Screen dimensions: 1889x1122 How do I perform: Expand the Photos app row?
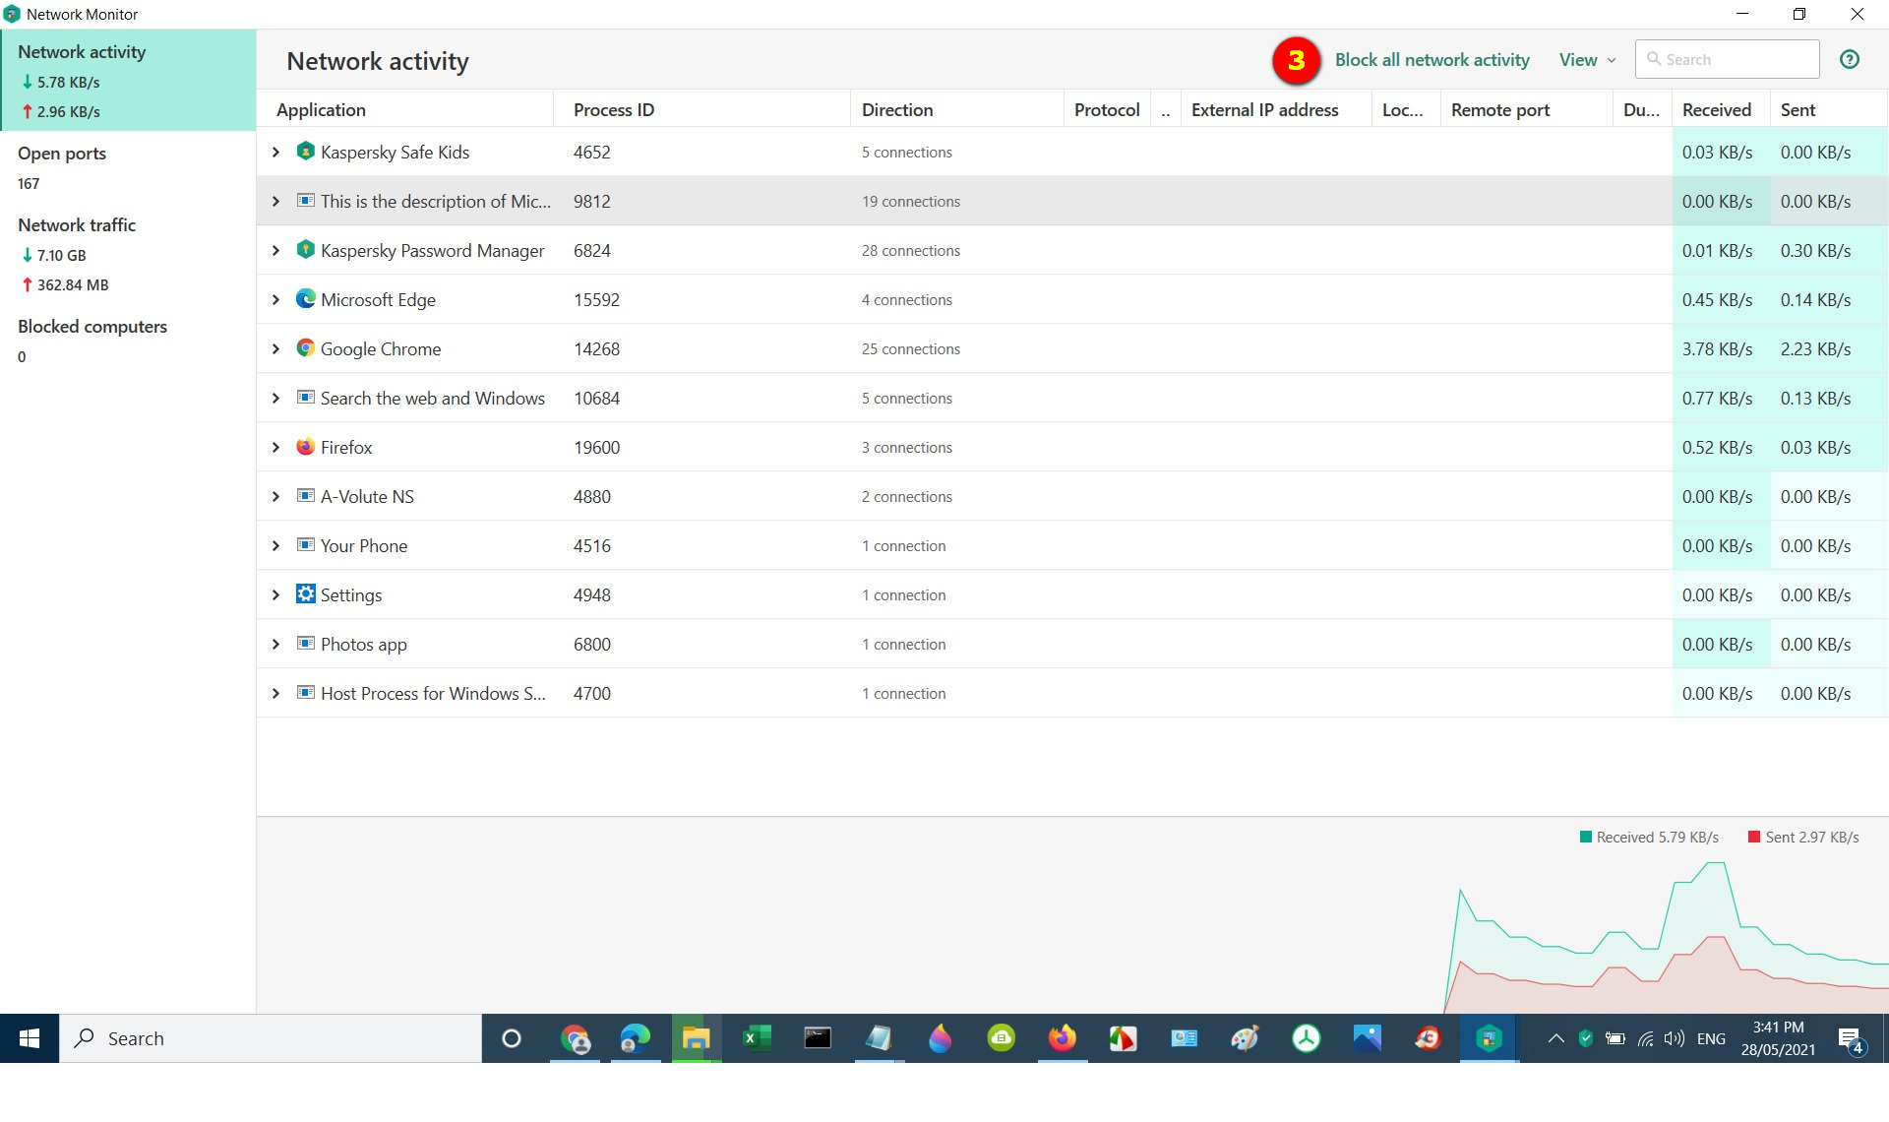275,644
